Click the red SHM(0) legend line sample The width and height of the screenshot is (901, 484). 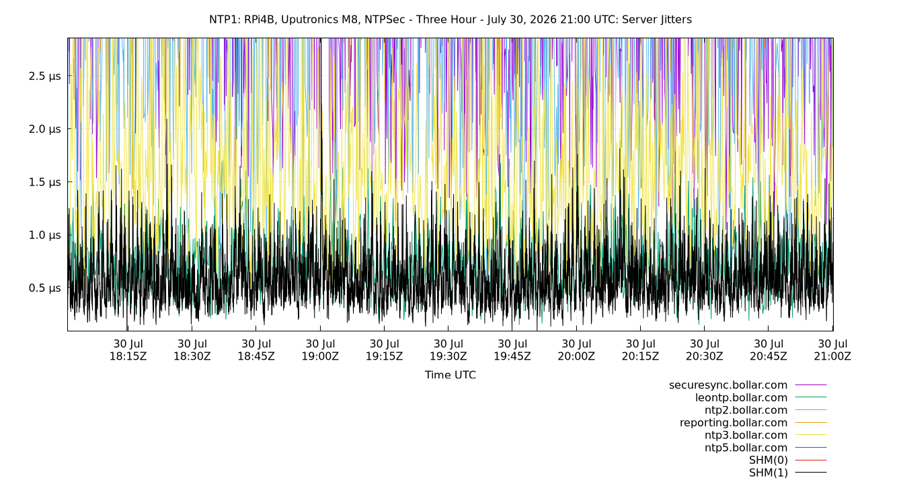pyautogui.click(x=811, y=460)
